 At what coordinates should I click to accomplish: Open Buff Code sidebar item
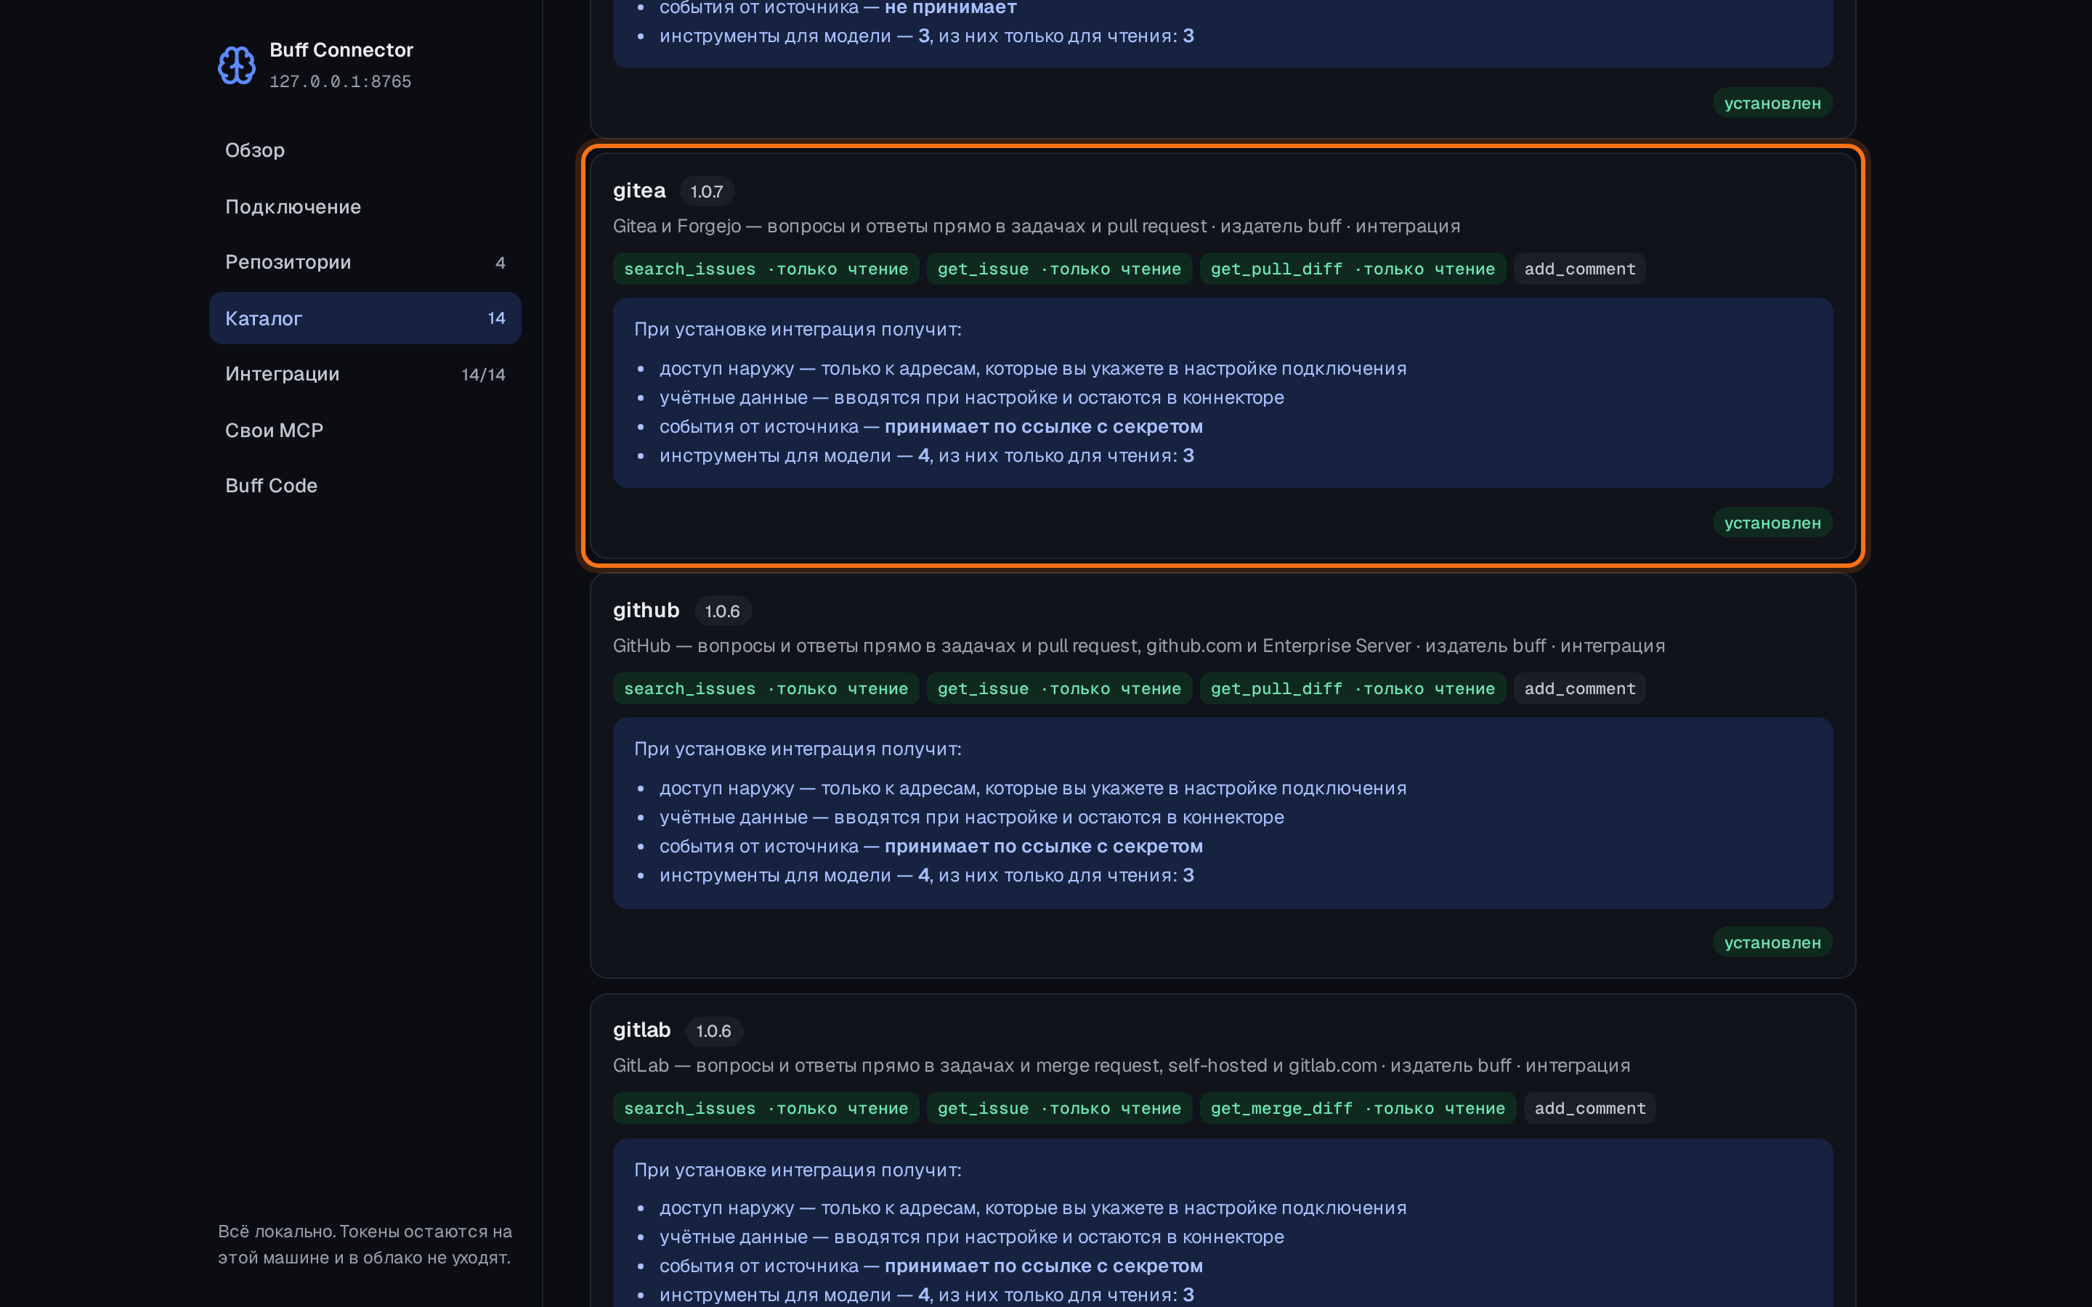(365, 485)
